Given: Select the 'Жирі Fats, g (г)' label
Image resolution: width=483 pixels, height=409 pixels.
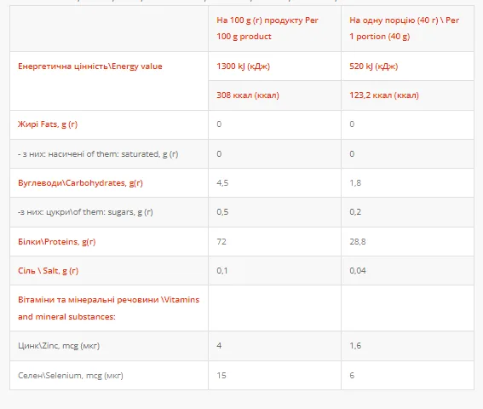Looking at the screenshot, I should 48,124.
